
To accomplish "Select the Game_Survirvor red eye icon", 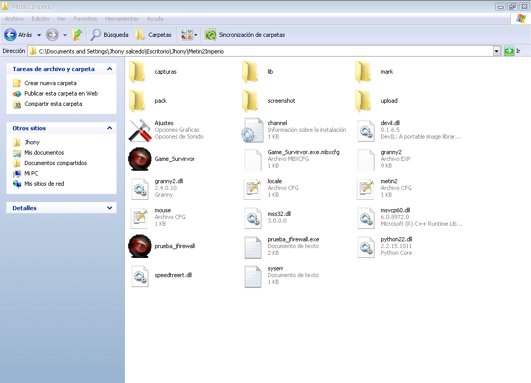I will tap(139, 159).
